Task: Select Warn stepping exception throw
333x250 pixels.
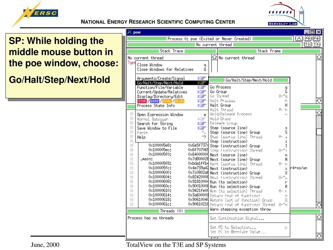Action: click(x=249, y=209)
